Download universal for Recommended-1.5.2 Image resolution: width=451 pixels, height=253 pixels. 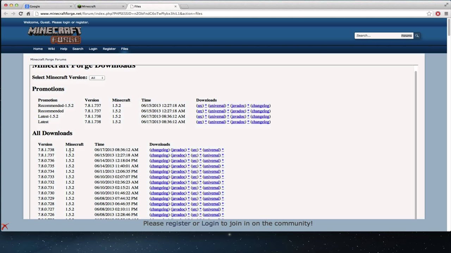point(217,105)
